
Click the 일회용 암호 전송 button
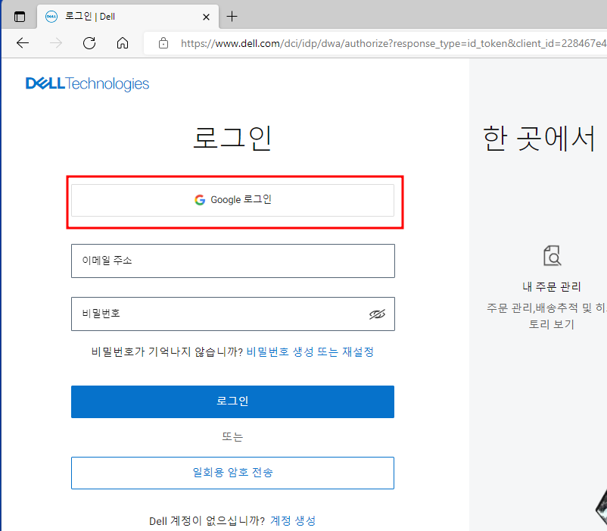[x=232, y=473]
